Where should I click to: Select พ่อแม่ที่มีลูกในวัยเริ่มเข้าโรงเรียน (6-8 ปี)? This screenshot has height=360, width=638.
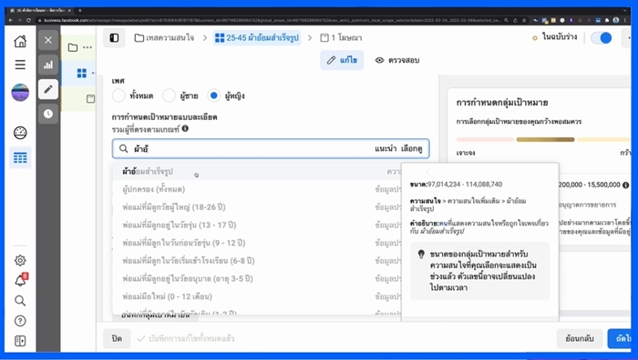tap(257, 261)
